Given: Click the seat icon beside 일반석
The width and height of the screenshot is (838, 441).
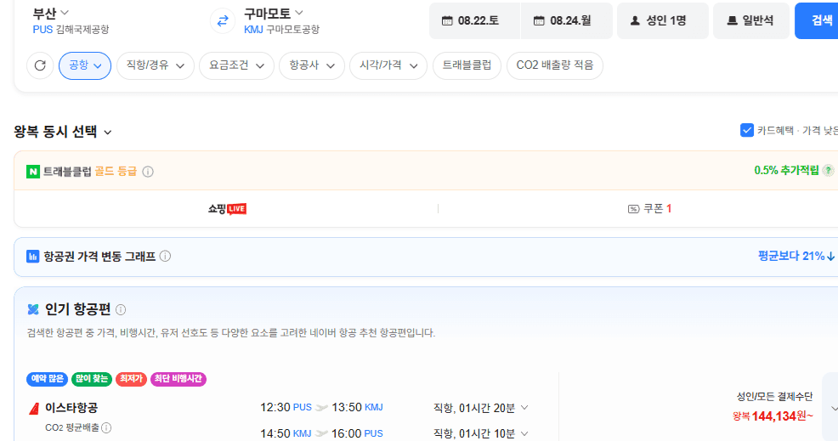Looking at the screenshot, I should pos(732,21).
